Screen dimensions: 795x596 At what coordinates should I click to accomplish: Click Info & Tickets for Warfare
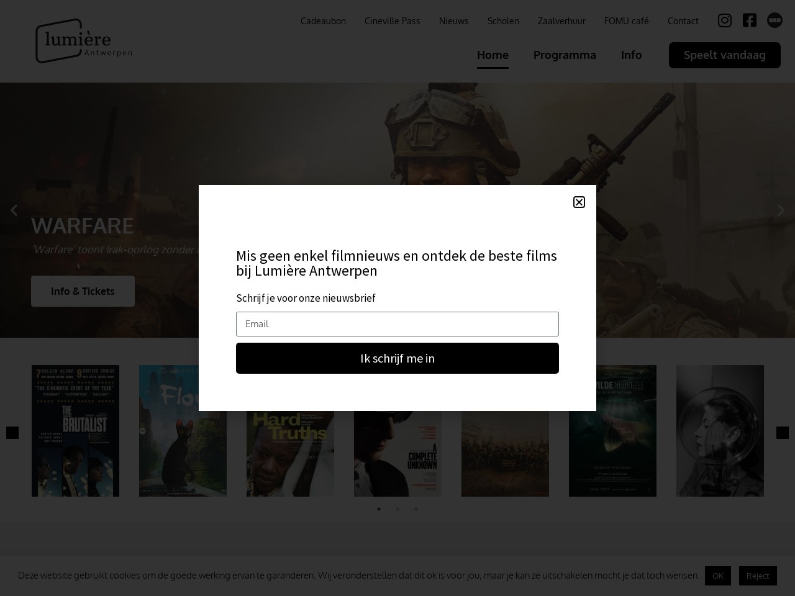coord(83,291)
